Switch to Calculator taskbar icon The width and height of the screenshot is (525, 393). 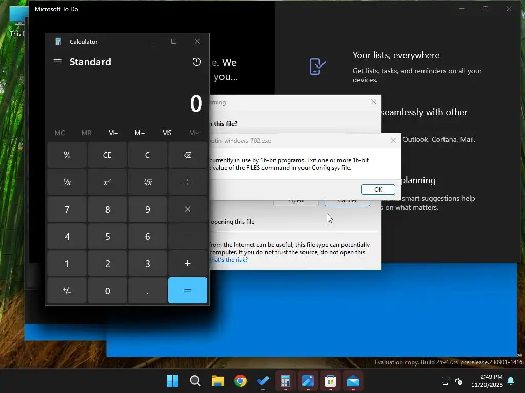[285, 381]
